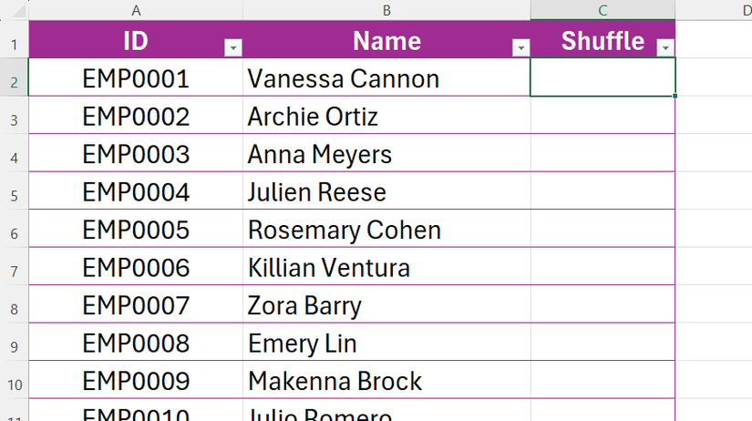
Task: Select the Killian Ventura cell
Action: (x=386, y=268)
